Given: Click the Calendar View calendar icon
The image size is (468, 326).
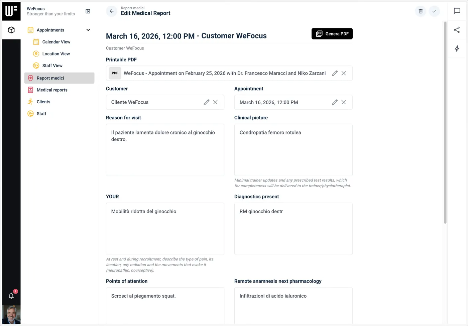Looking at the screenshot, I should coord(36,42).
